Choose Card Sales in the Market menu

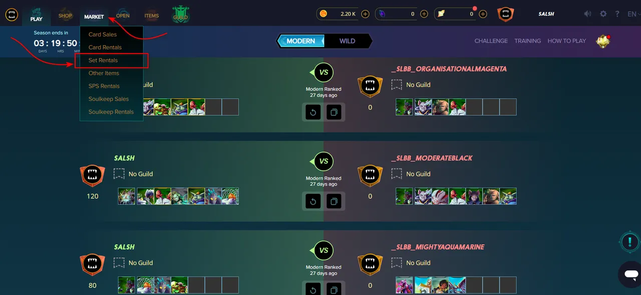click(103, 35)
